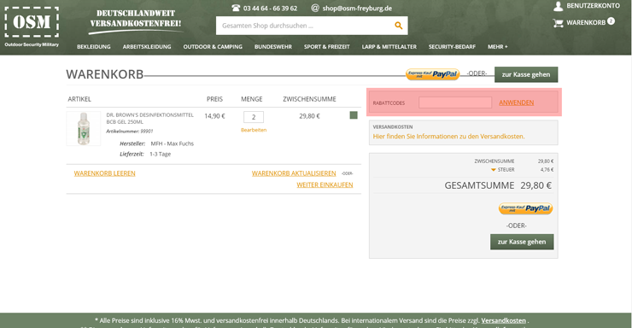Viewport: 632px width, 328px height.
Task: Click the @ email icon in the header
Action: pos(315,8)
